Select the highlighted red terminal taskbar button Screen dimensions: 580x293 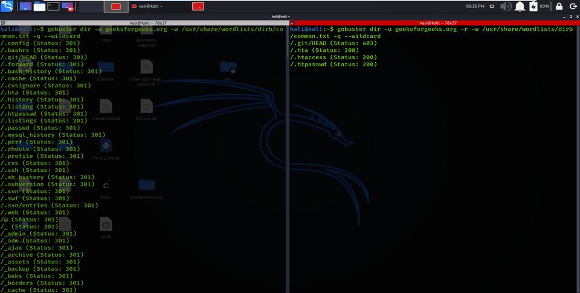(x=116, y=6)
